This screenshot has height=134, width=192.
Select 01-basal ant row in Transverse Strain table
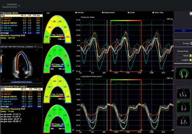click(x=22, y=30)
